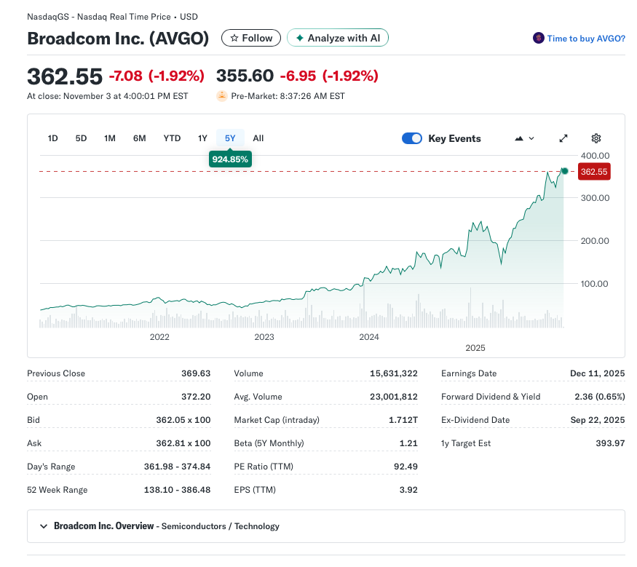
Task: Click the sparkle icon in Analyze with AI
Action: tap(299, 38)
